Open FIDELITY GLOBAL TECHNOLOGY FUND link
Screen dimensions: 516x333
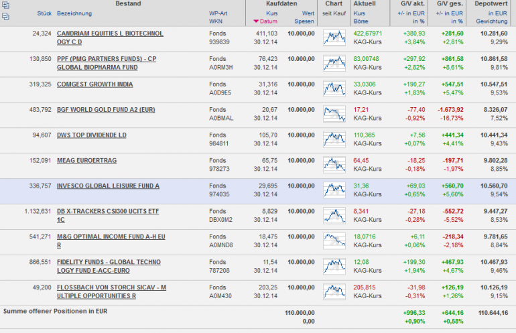[x=109, y=266]
